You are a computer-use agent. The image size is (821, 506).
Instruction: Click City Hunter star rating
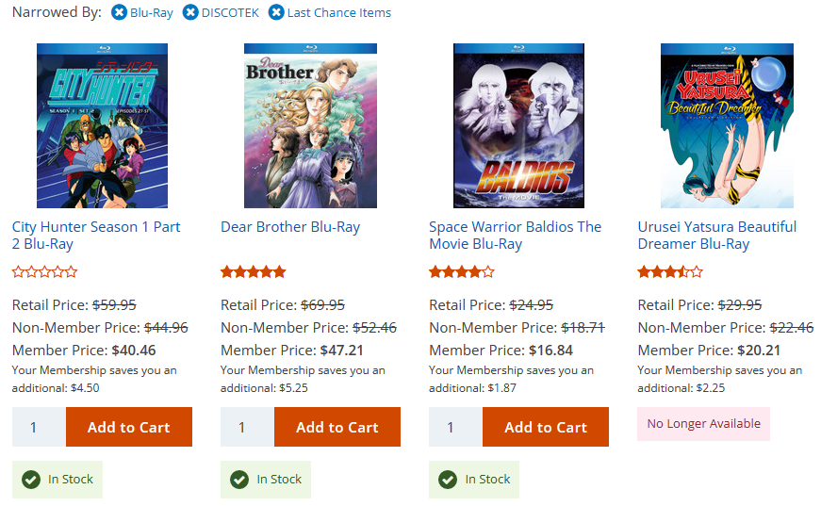tap(44, 272)
